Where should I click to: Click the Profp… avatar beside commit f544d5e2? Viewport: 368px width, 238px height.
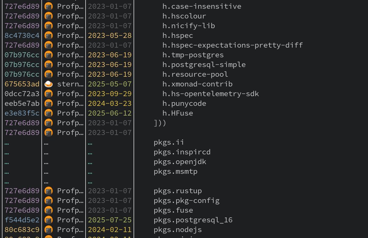pyautogui.click(x=49, y=220)
